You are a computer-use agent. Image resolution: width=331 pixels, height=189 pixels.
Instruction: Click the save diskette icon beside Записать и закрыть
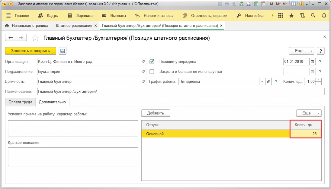[62, 51]
